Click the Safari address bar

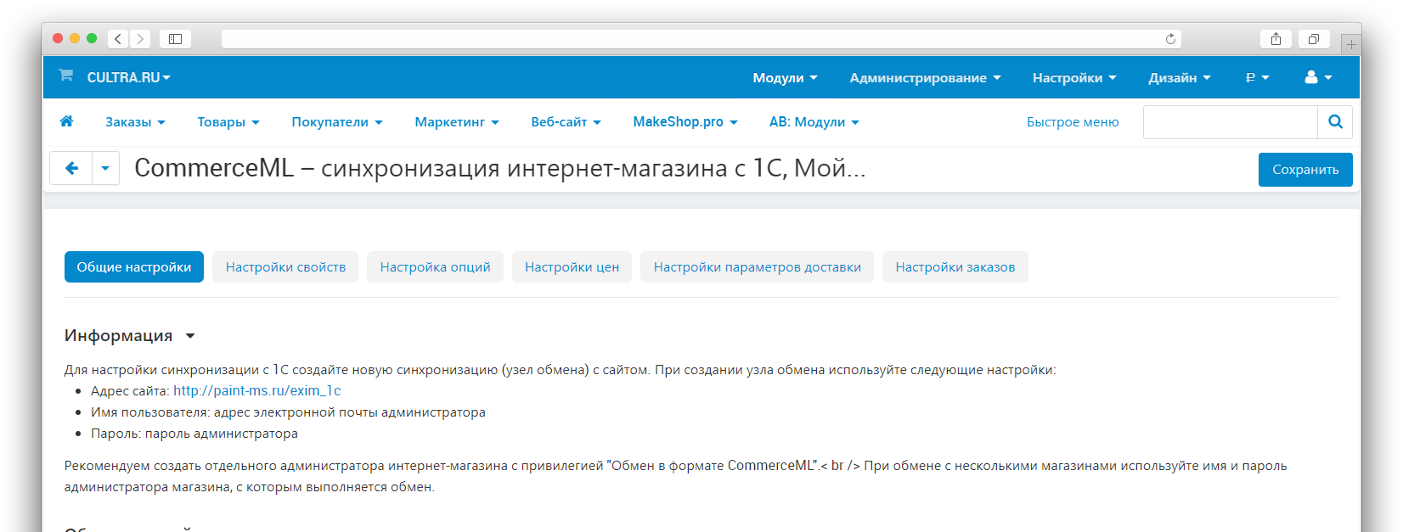[701, 39]
